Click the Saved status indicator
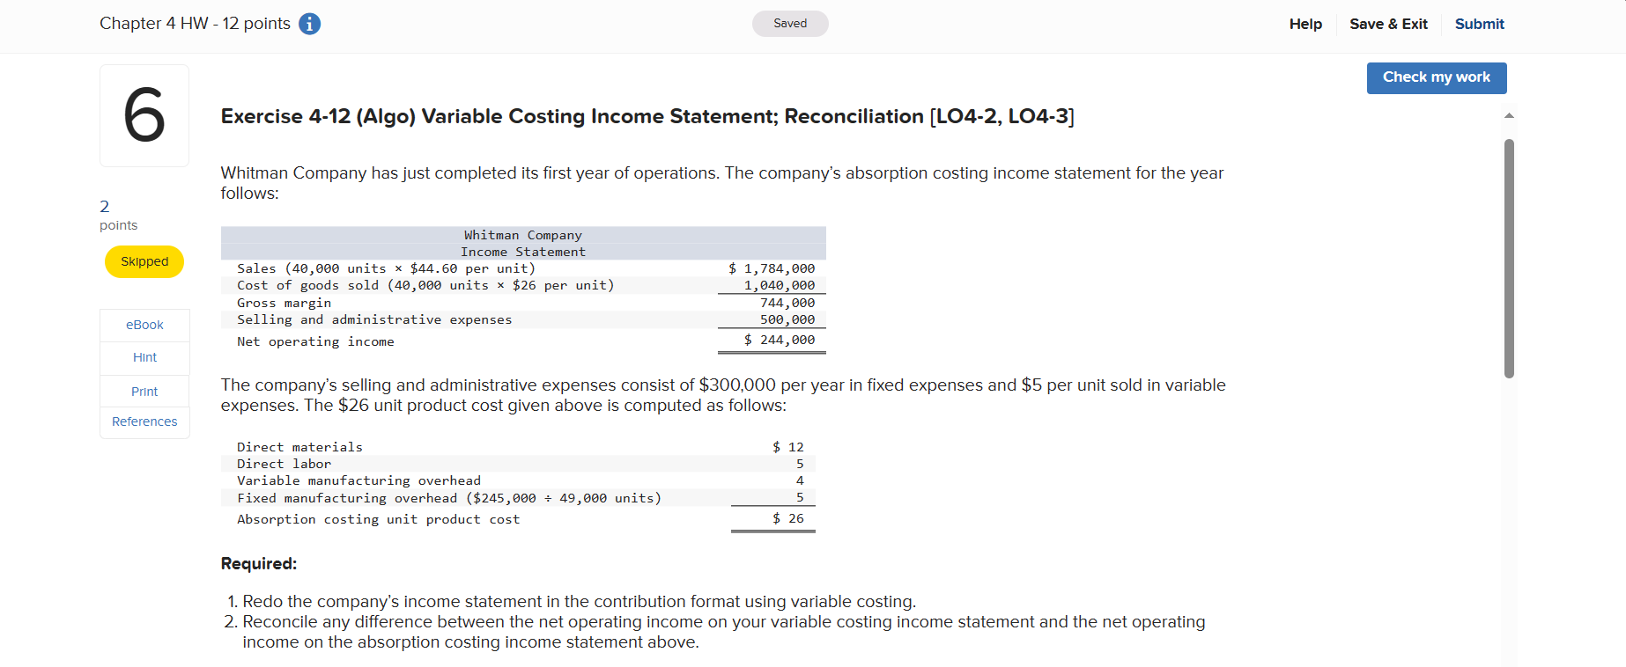The height and width of the screenshot is (667, 1626). pos(790,24)
